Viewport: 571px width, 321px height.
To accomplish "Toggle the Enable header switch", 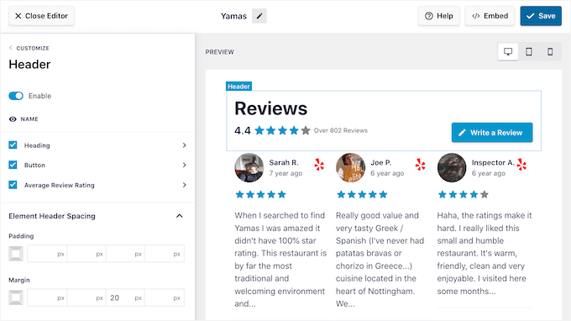I will point(16,96).
